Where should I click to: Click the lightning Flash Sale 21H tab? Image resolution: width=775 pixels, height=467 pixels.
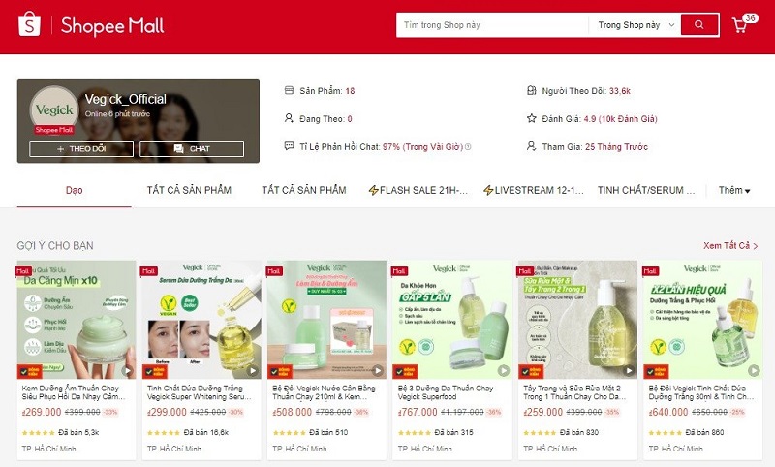pos(418,190)
